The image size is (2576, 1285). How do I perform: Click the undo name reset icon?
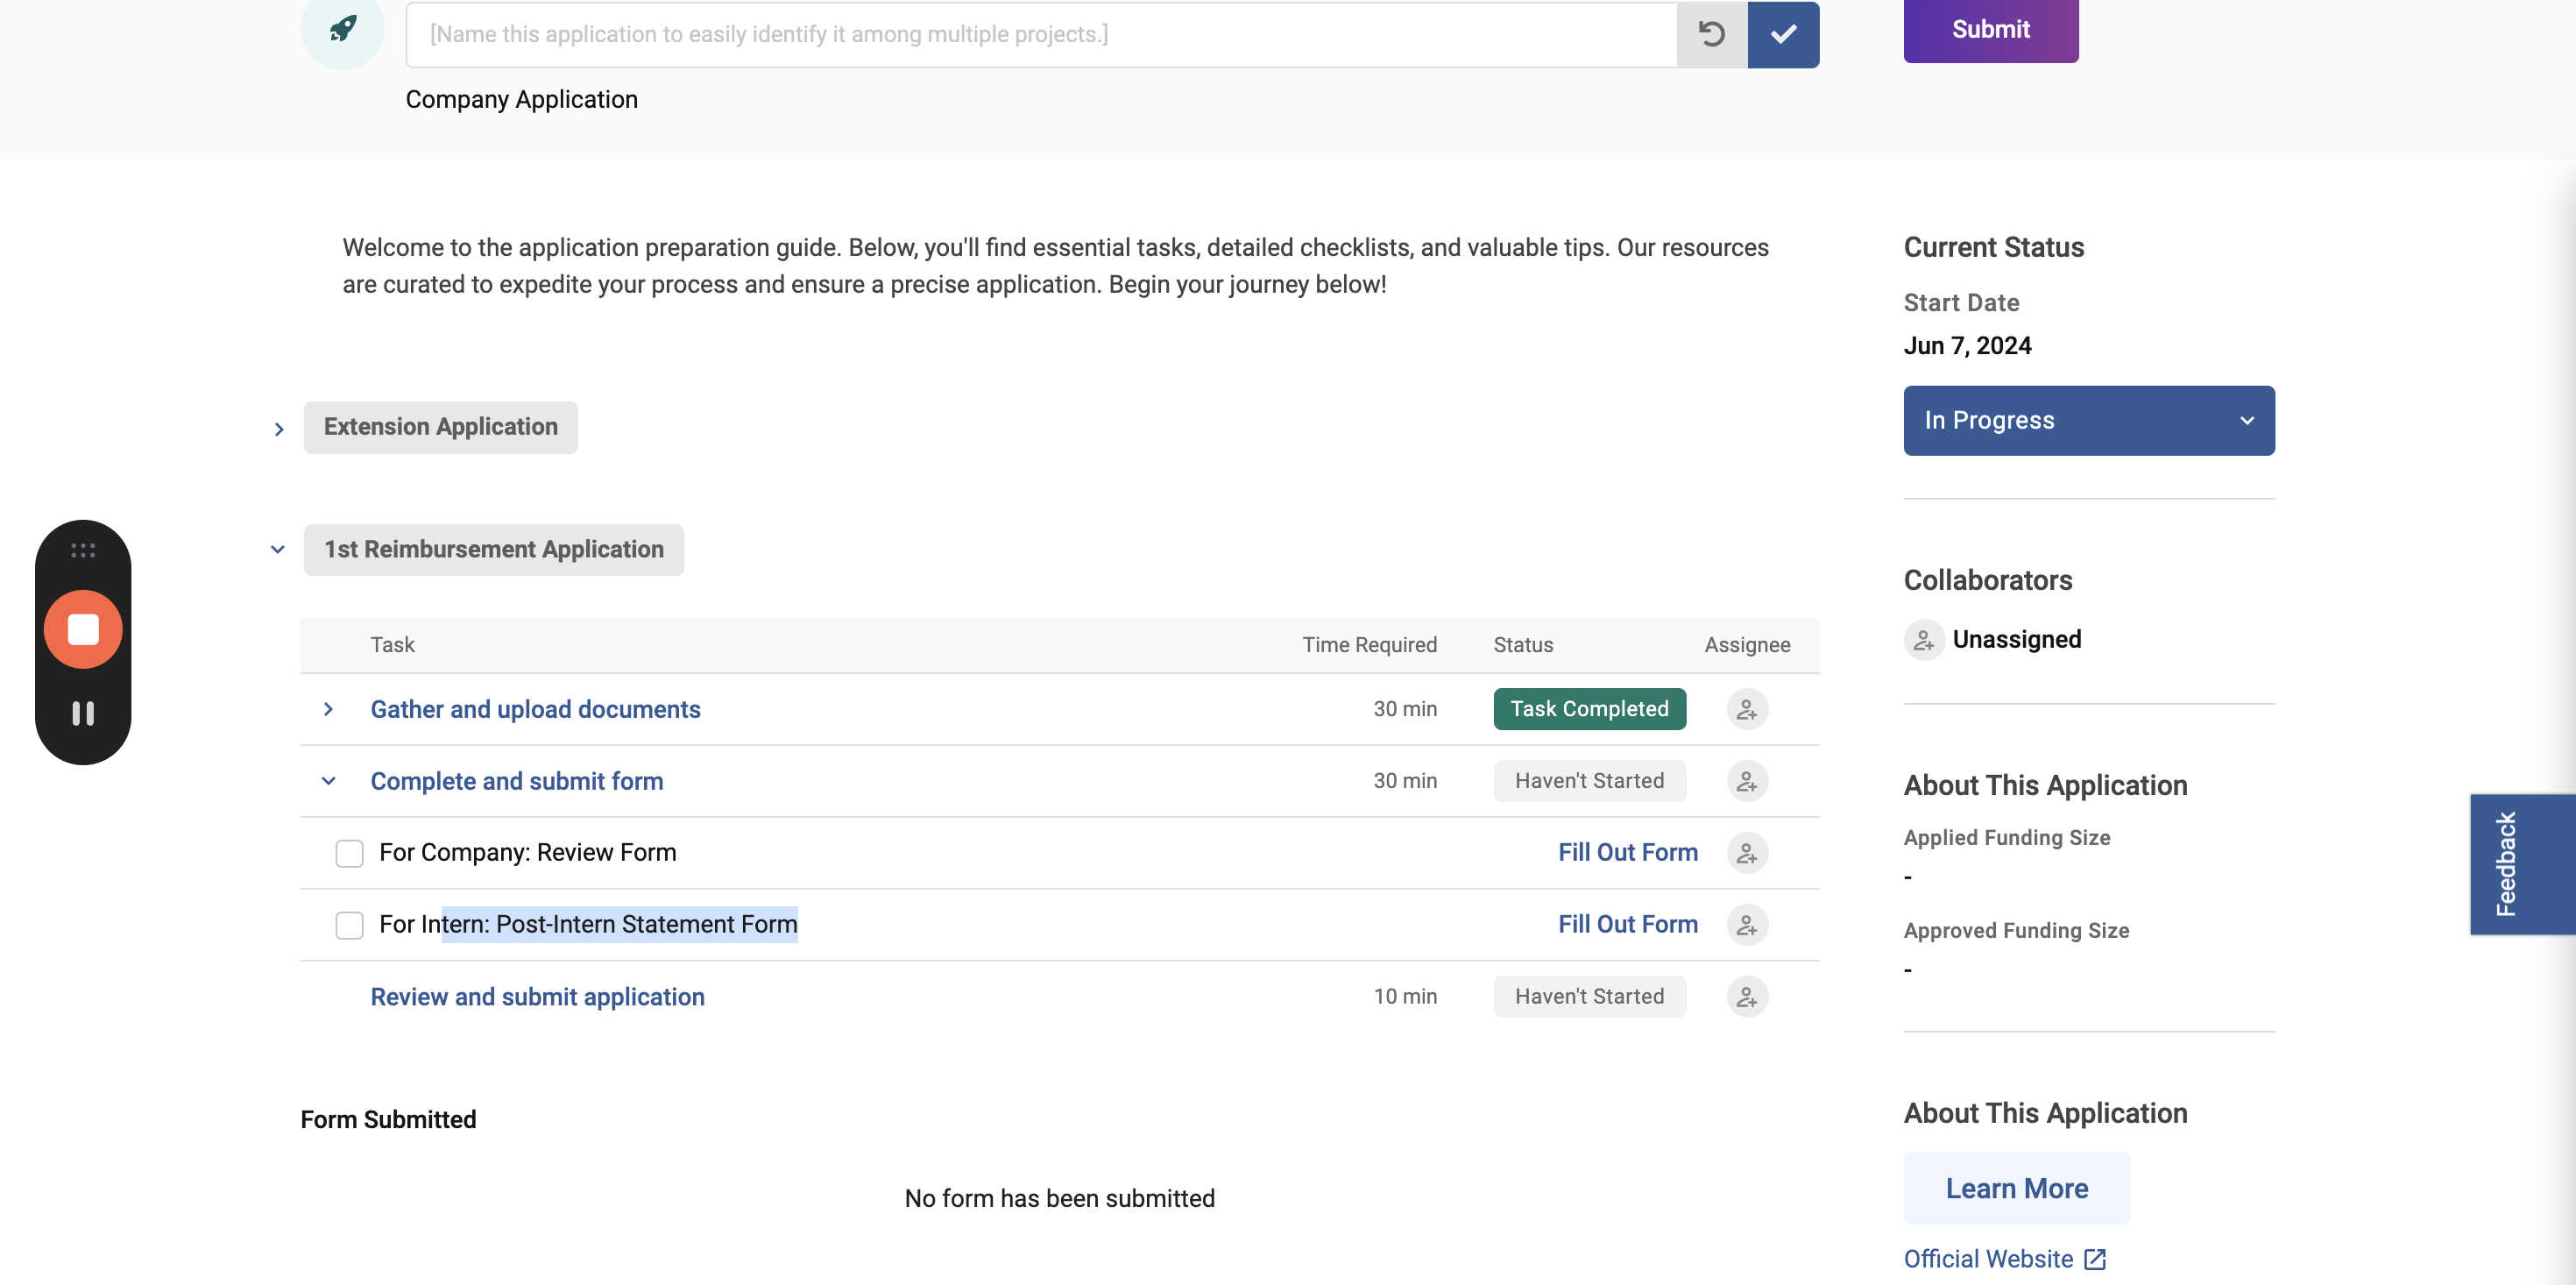(x=1712, y=34)
